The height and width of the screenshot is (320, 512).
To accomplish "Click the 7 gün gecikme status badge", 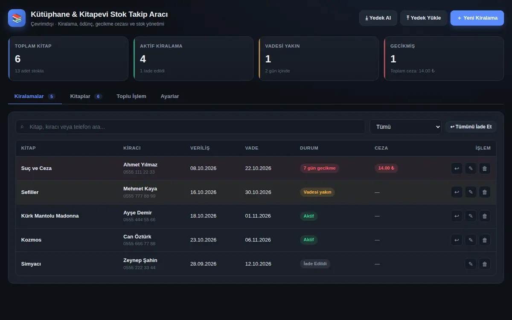I will (320, 168).
